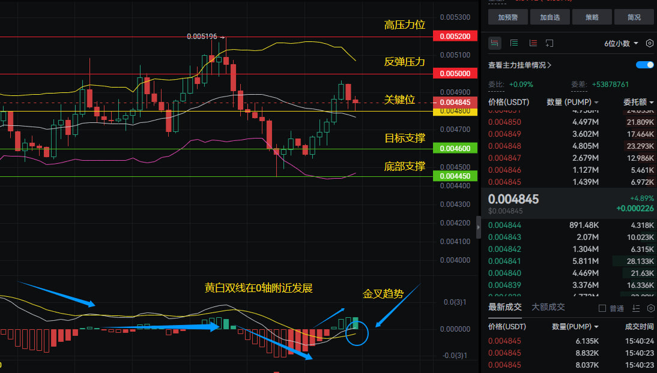Toggle 查看主力挂单情况 switch
Image resolution: width=657 pixels, height=373 pixels.
pyautogui.click(x=645, y=65)
